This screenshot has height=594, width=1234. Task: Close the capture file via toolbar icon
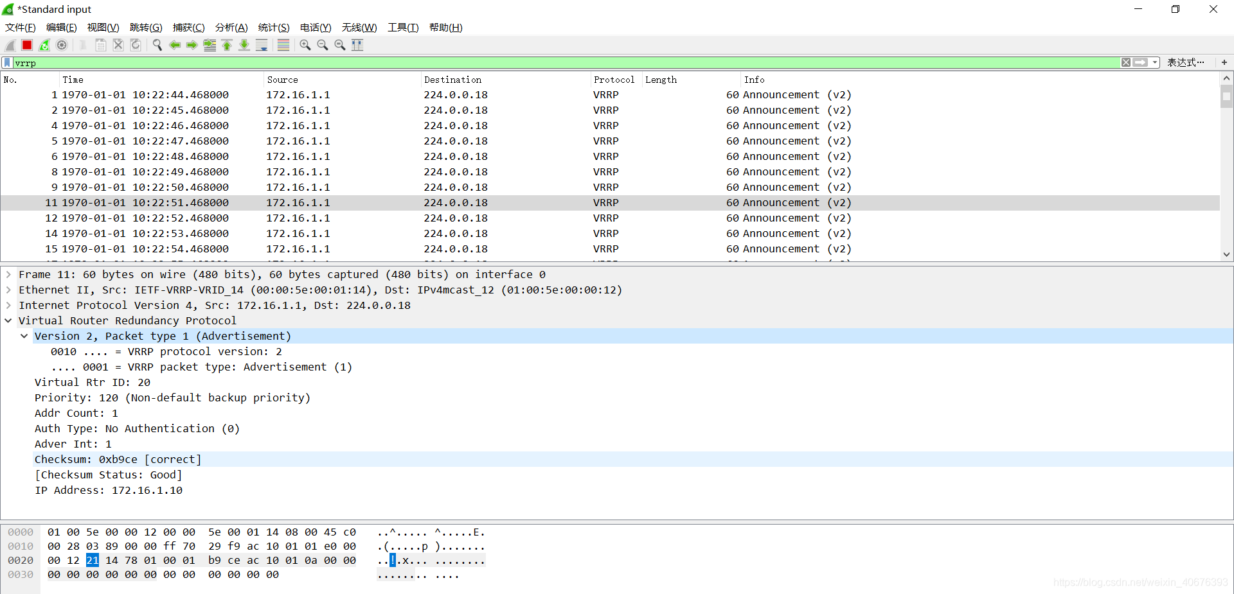118,45
